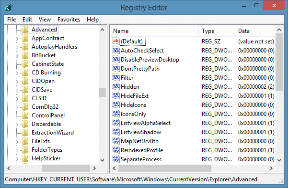Click the ControlPanel folder icon
The image size is (288, 188).
[25, 115]
